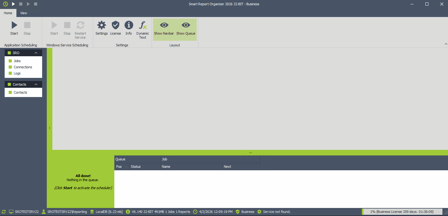Viewport: 448px width, 216px height.
Task: Click the refresh icon in status bar
Action: pyautogui.click(x=4, y=212)
